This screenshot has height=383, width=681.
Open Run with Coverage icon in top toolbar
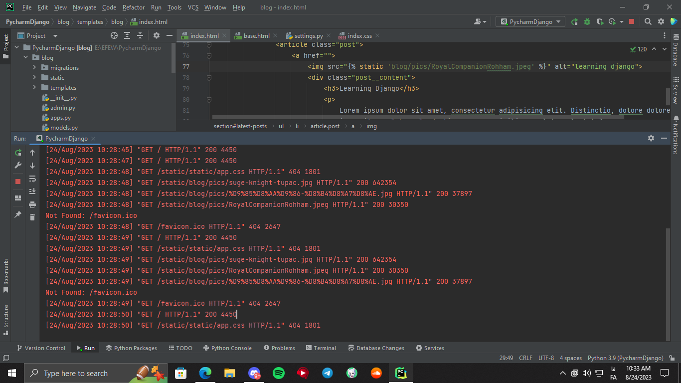click(x=600, y=22)
